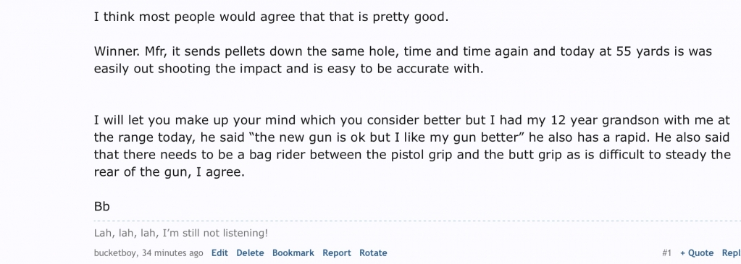741x264 pixels.
Task: Edit this forum post
Action: [x=219, y=252]
